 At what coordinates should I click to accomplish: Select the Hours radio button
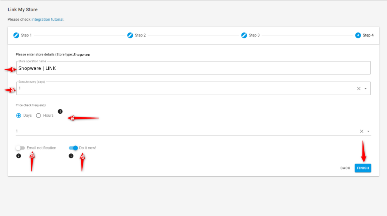pos(39,116)
